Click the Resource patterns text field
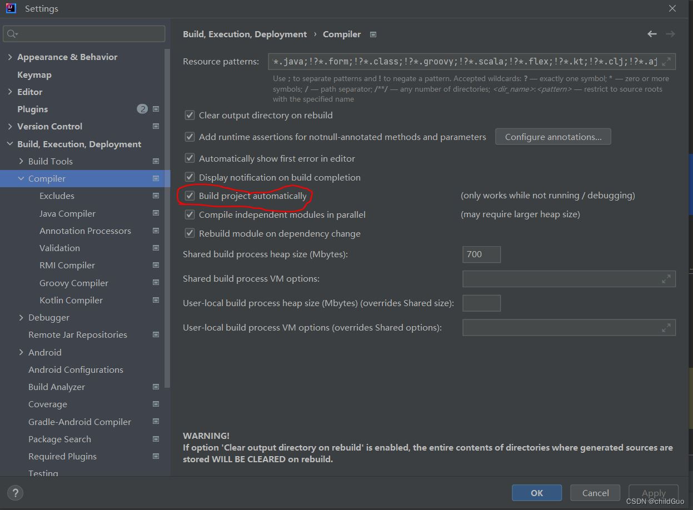This screenshot has width=693, height=510. tap(472, 62)
